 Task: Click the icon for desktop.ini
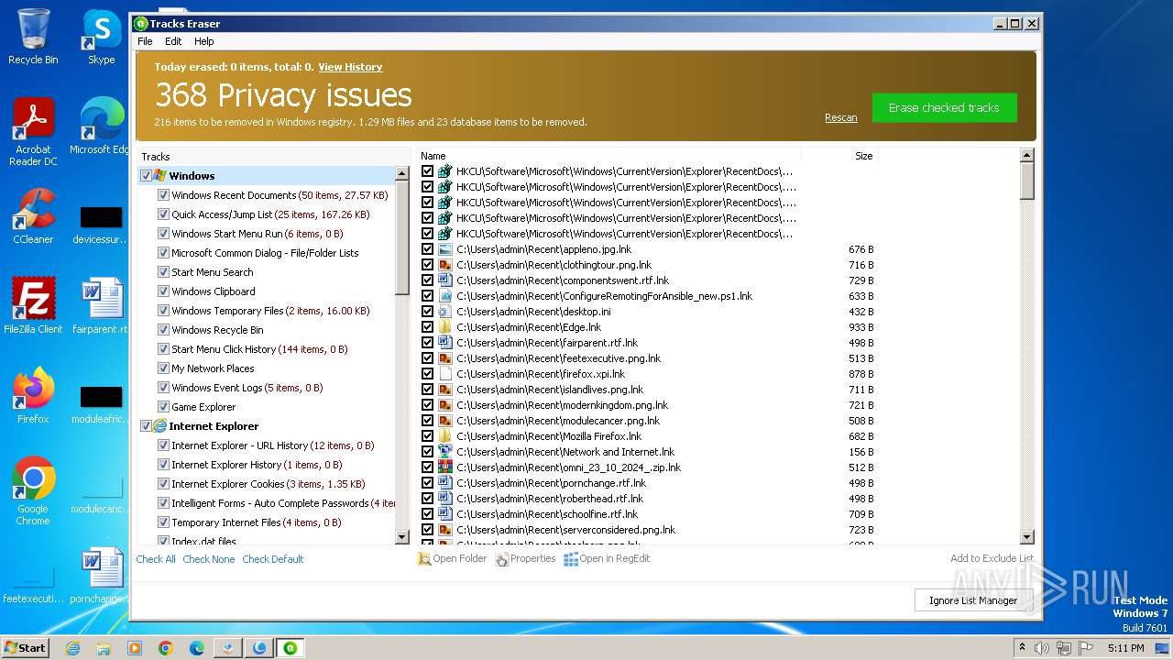pyautogui.click(x=445, y=312)
